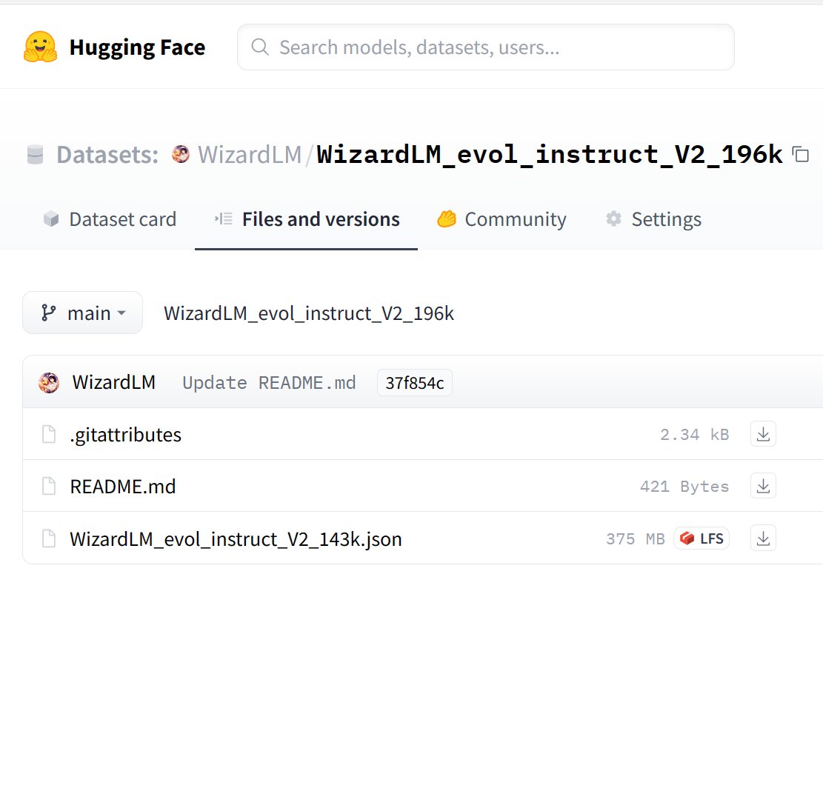Click the Datasets database icon
The width and height of the screenshot is (823, 794).
(x=35, y=155)
